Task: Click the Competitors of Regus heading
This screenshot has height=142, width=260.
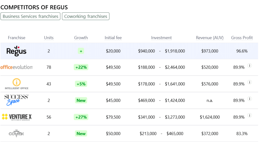Action: 34,7
